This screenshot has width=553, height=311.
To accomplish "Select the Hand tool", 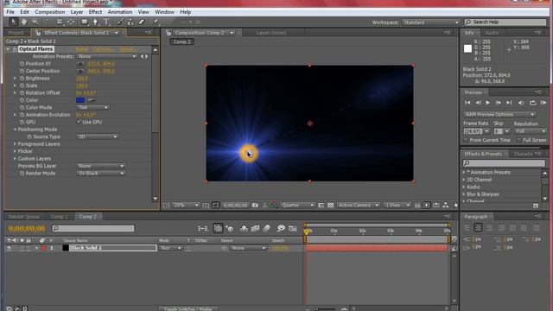I will [x=23, y=22].
